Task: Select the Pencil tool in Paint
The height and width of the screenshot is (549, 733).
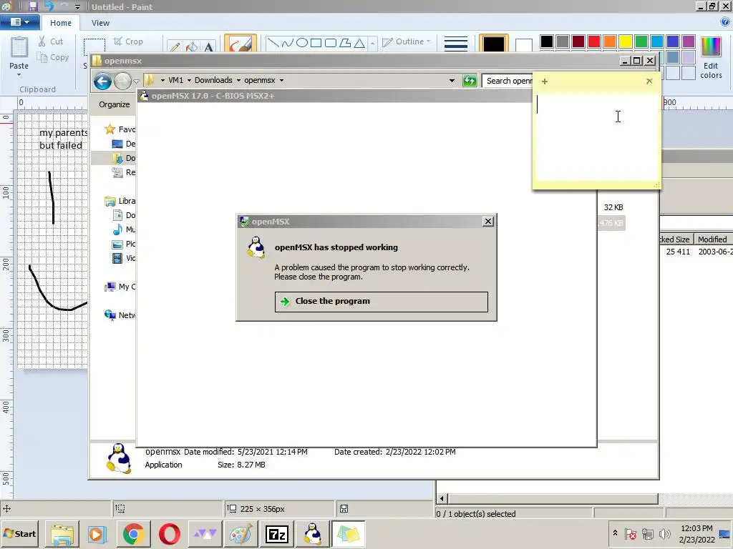Action: pos(175,46)
